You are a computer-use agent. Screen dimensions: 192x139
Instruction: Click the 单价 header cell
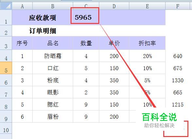[x=114, y=43]
